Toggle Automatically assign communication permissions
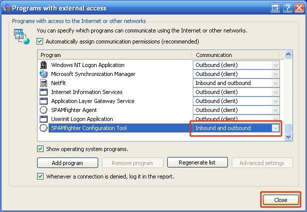 40,41
